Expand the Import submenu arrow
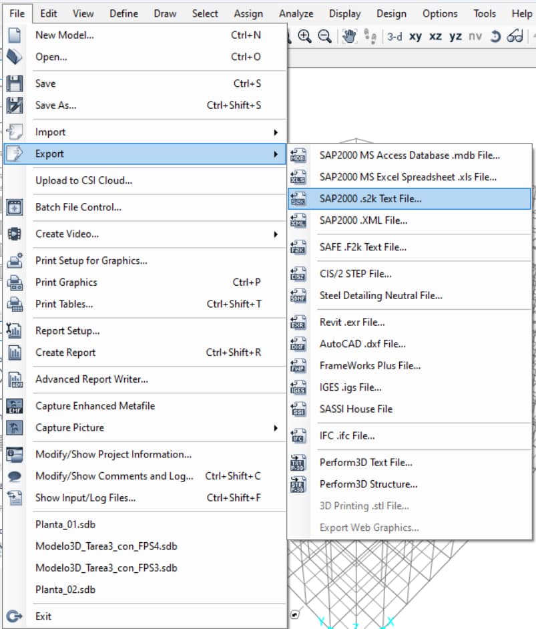Screen dimensions: 536x629 click(275, 132)
